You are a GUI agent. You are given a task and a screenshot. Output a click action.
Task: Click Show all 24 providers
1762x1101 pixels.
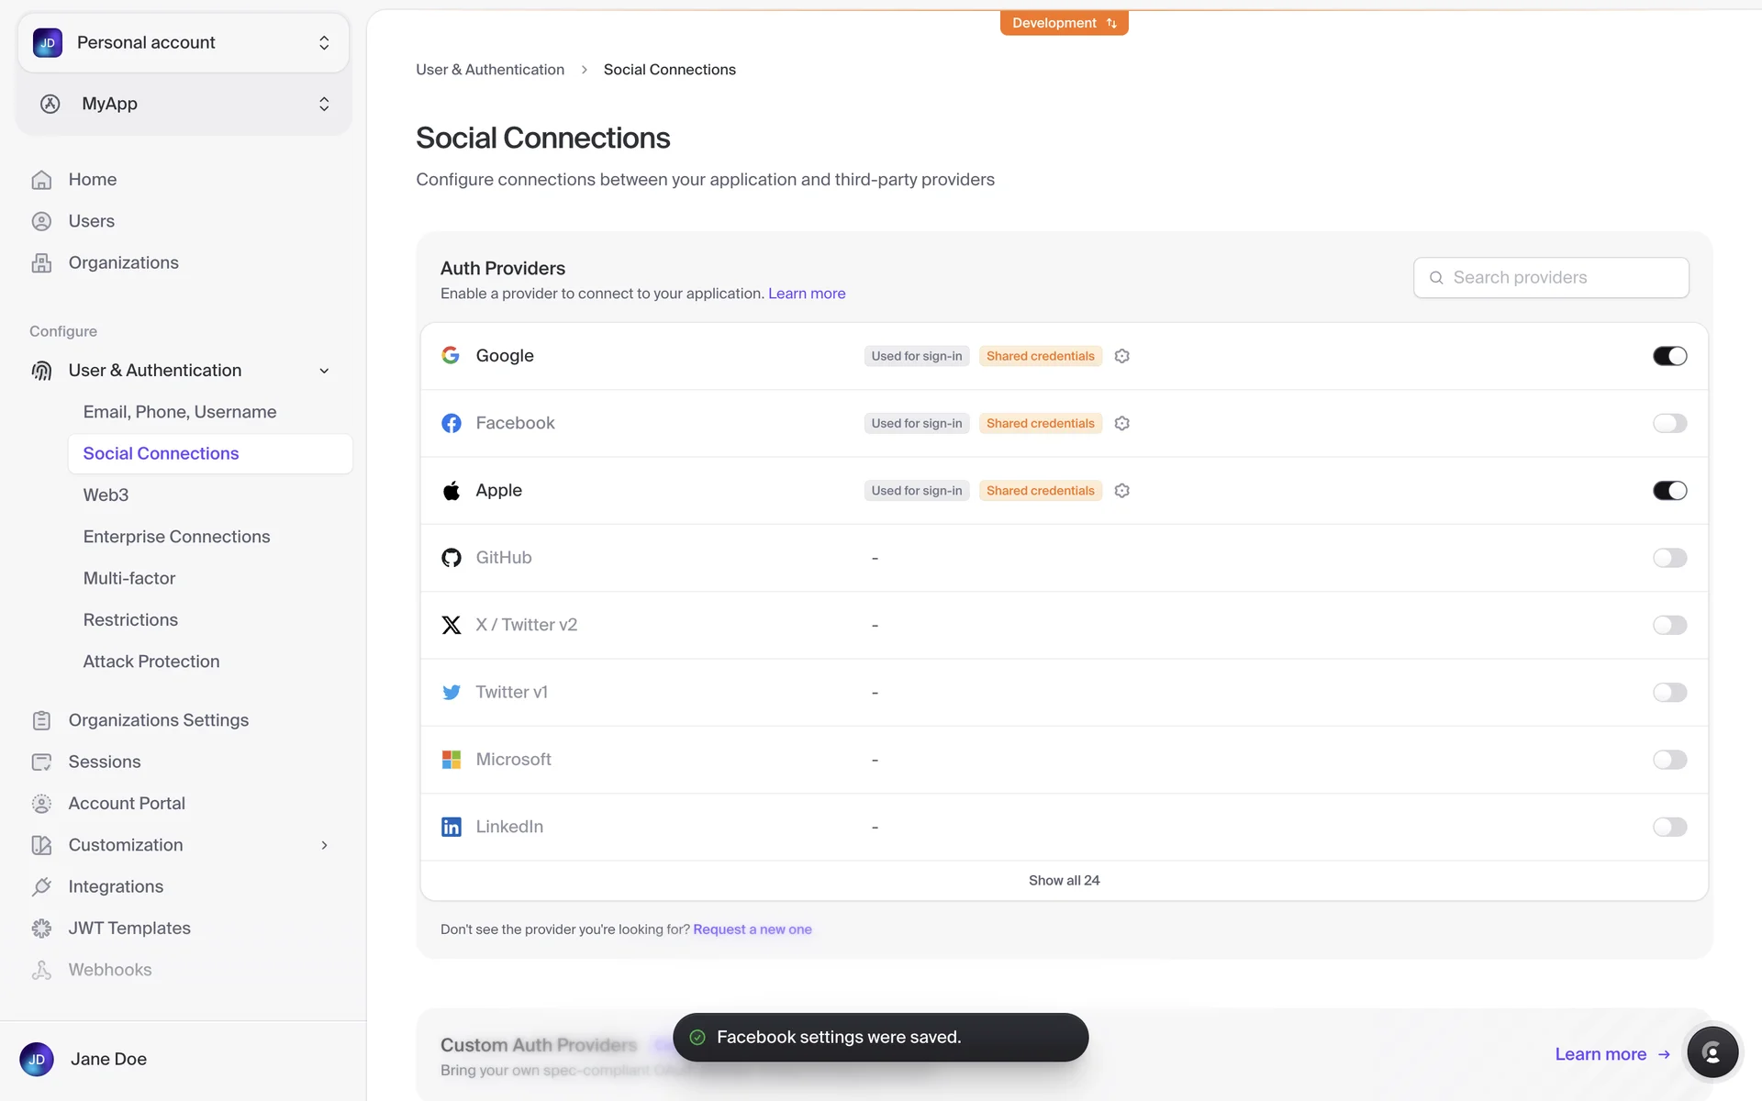pos(1064,880)
